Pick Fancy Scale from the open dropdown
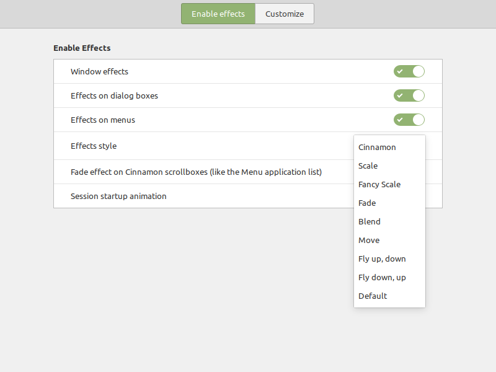This screenshot has width=496, height=372. click(379, 184)
